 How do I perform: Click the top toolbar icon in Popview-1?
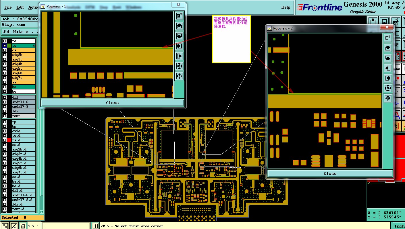point(179,16)
